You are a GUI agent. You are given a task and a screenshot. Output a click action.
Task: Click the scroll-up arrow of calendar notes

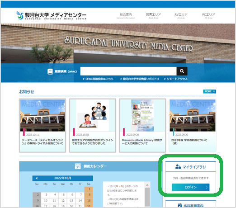tap(147, 185)
